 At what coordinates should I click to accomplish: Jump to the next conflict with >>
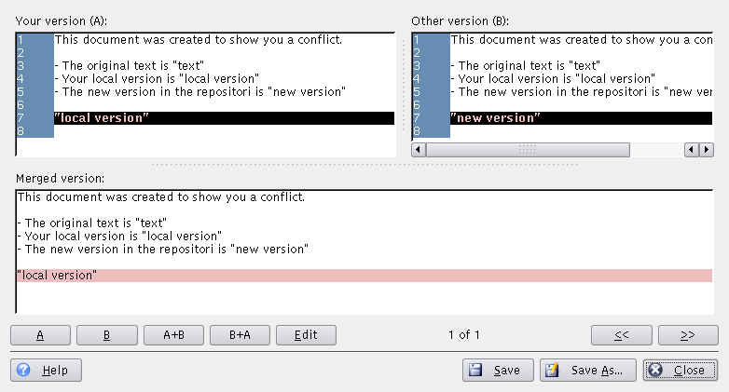pos(688,335)
